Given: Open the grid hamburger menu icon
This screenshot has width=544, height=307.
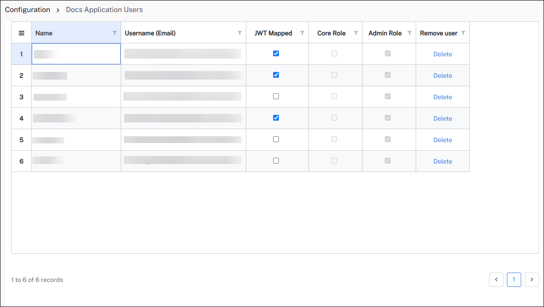Looking at the screenshot, I should pos(21,33).
